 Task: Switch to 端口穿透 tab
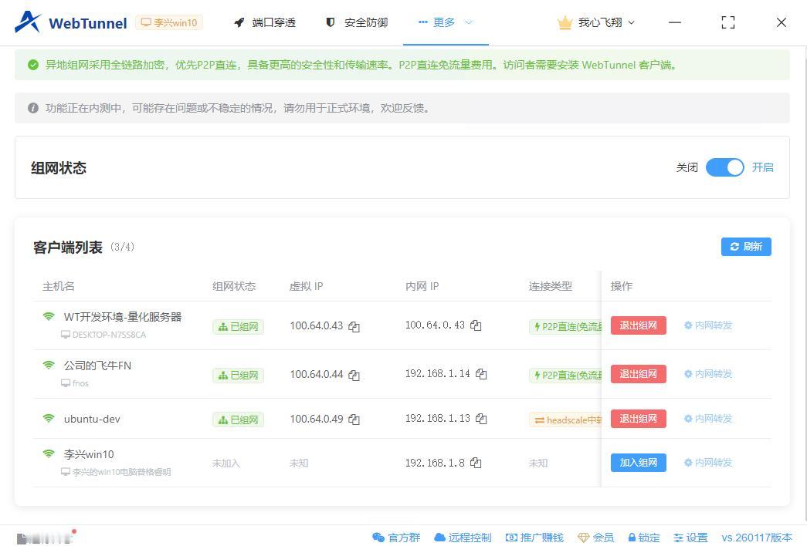tap(265, 22)
